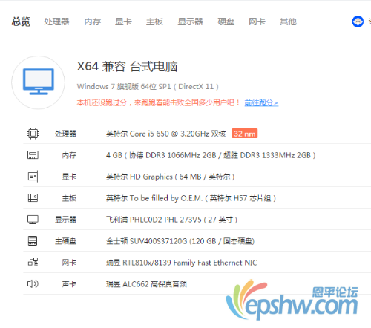The height and width of the screenshot is (328, 371).
Task: Select the 飞利浦 PHL 273V5 display text
Action: [x=171, y=220]
